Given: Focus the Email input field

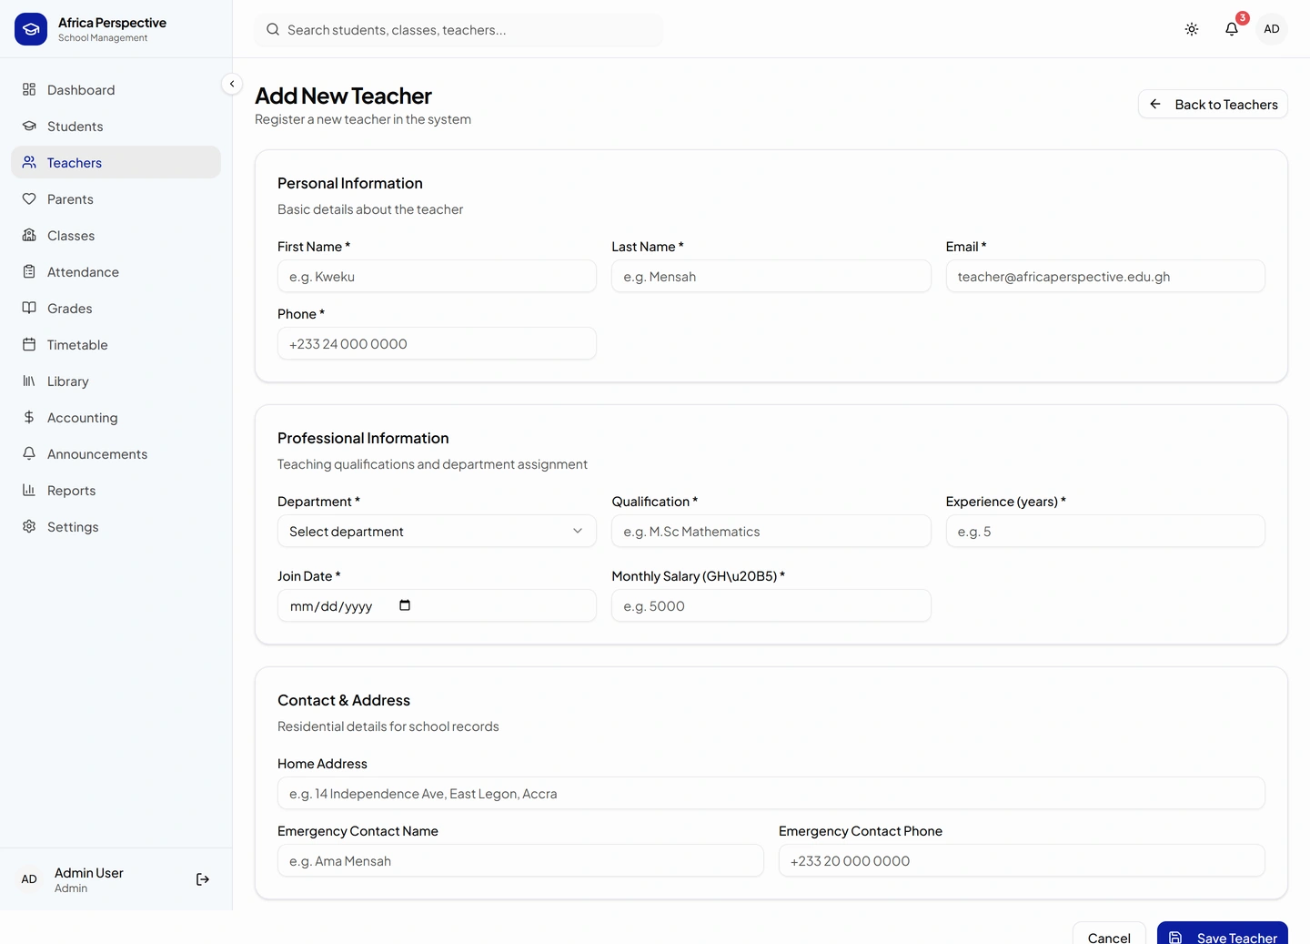Looking at the screenshot, I should (x=1105, y=276).
